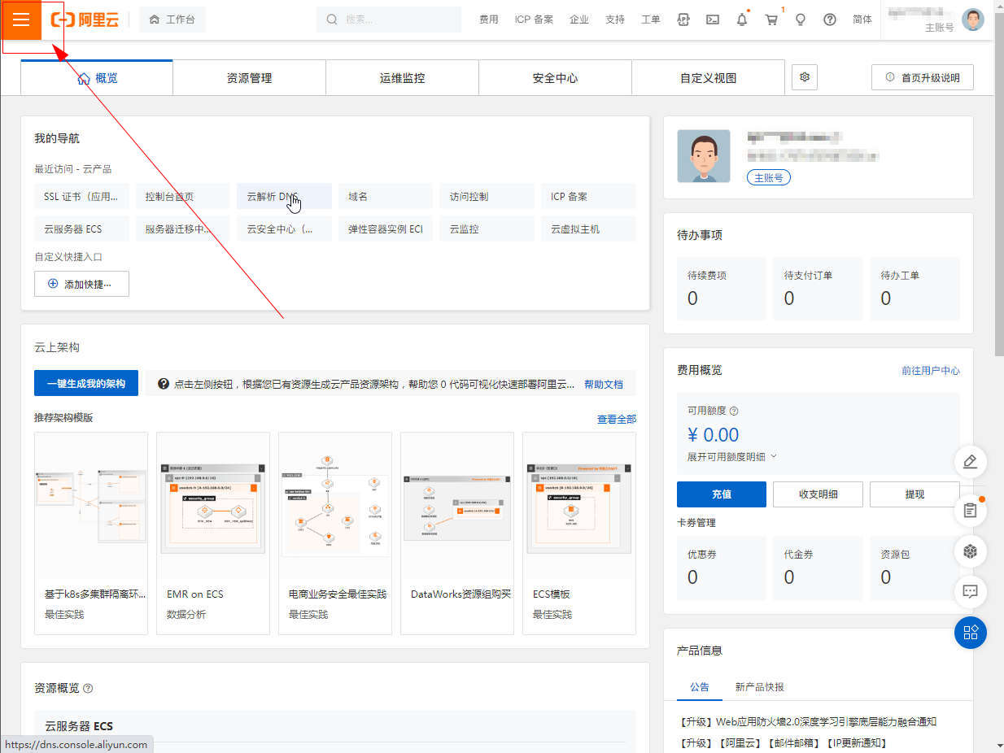Click 查看全部 architecture templates link
Screen dimensions: 1004x753
(x=617, y=419)
